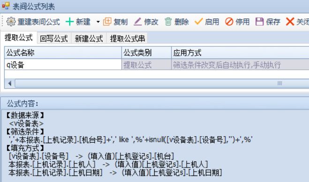Screen dimensions: 309x182
Task: Open the 提取公式串 tab
Action: coord(128,38)
